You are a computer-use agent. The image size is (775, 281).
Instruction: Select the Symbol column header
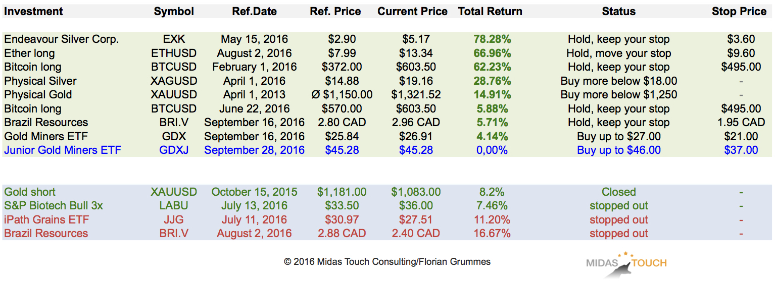coord(174,12)
